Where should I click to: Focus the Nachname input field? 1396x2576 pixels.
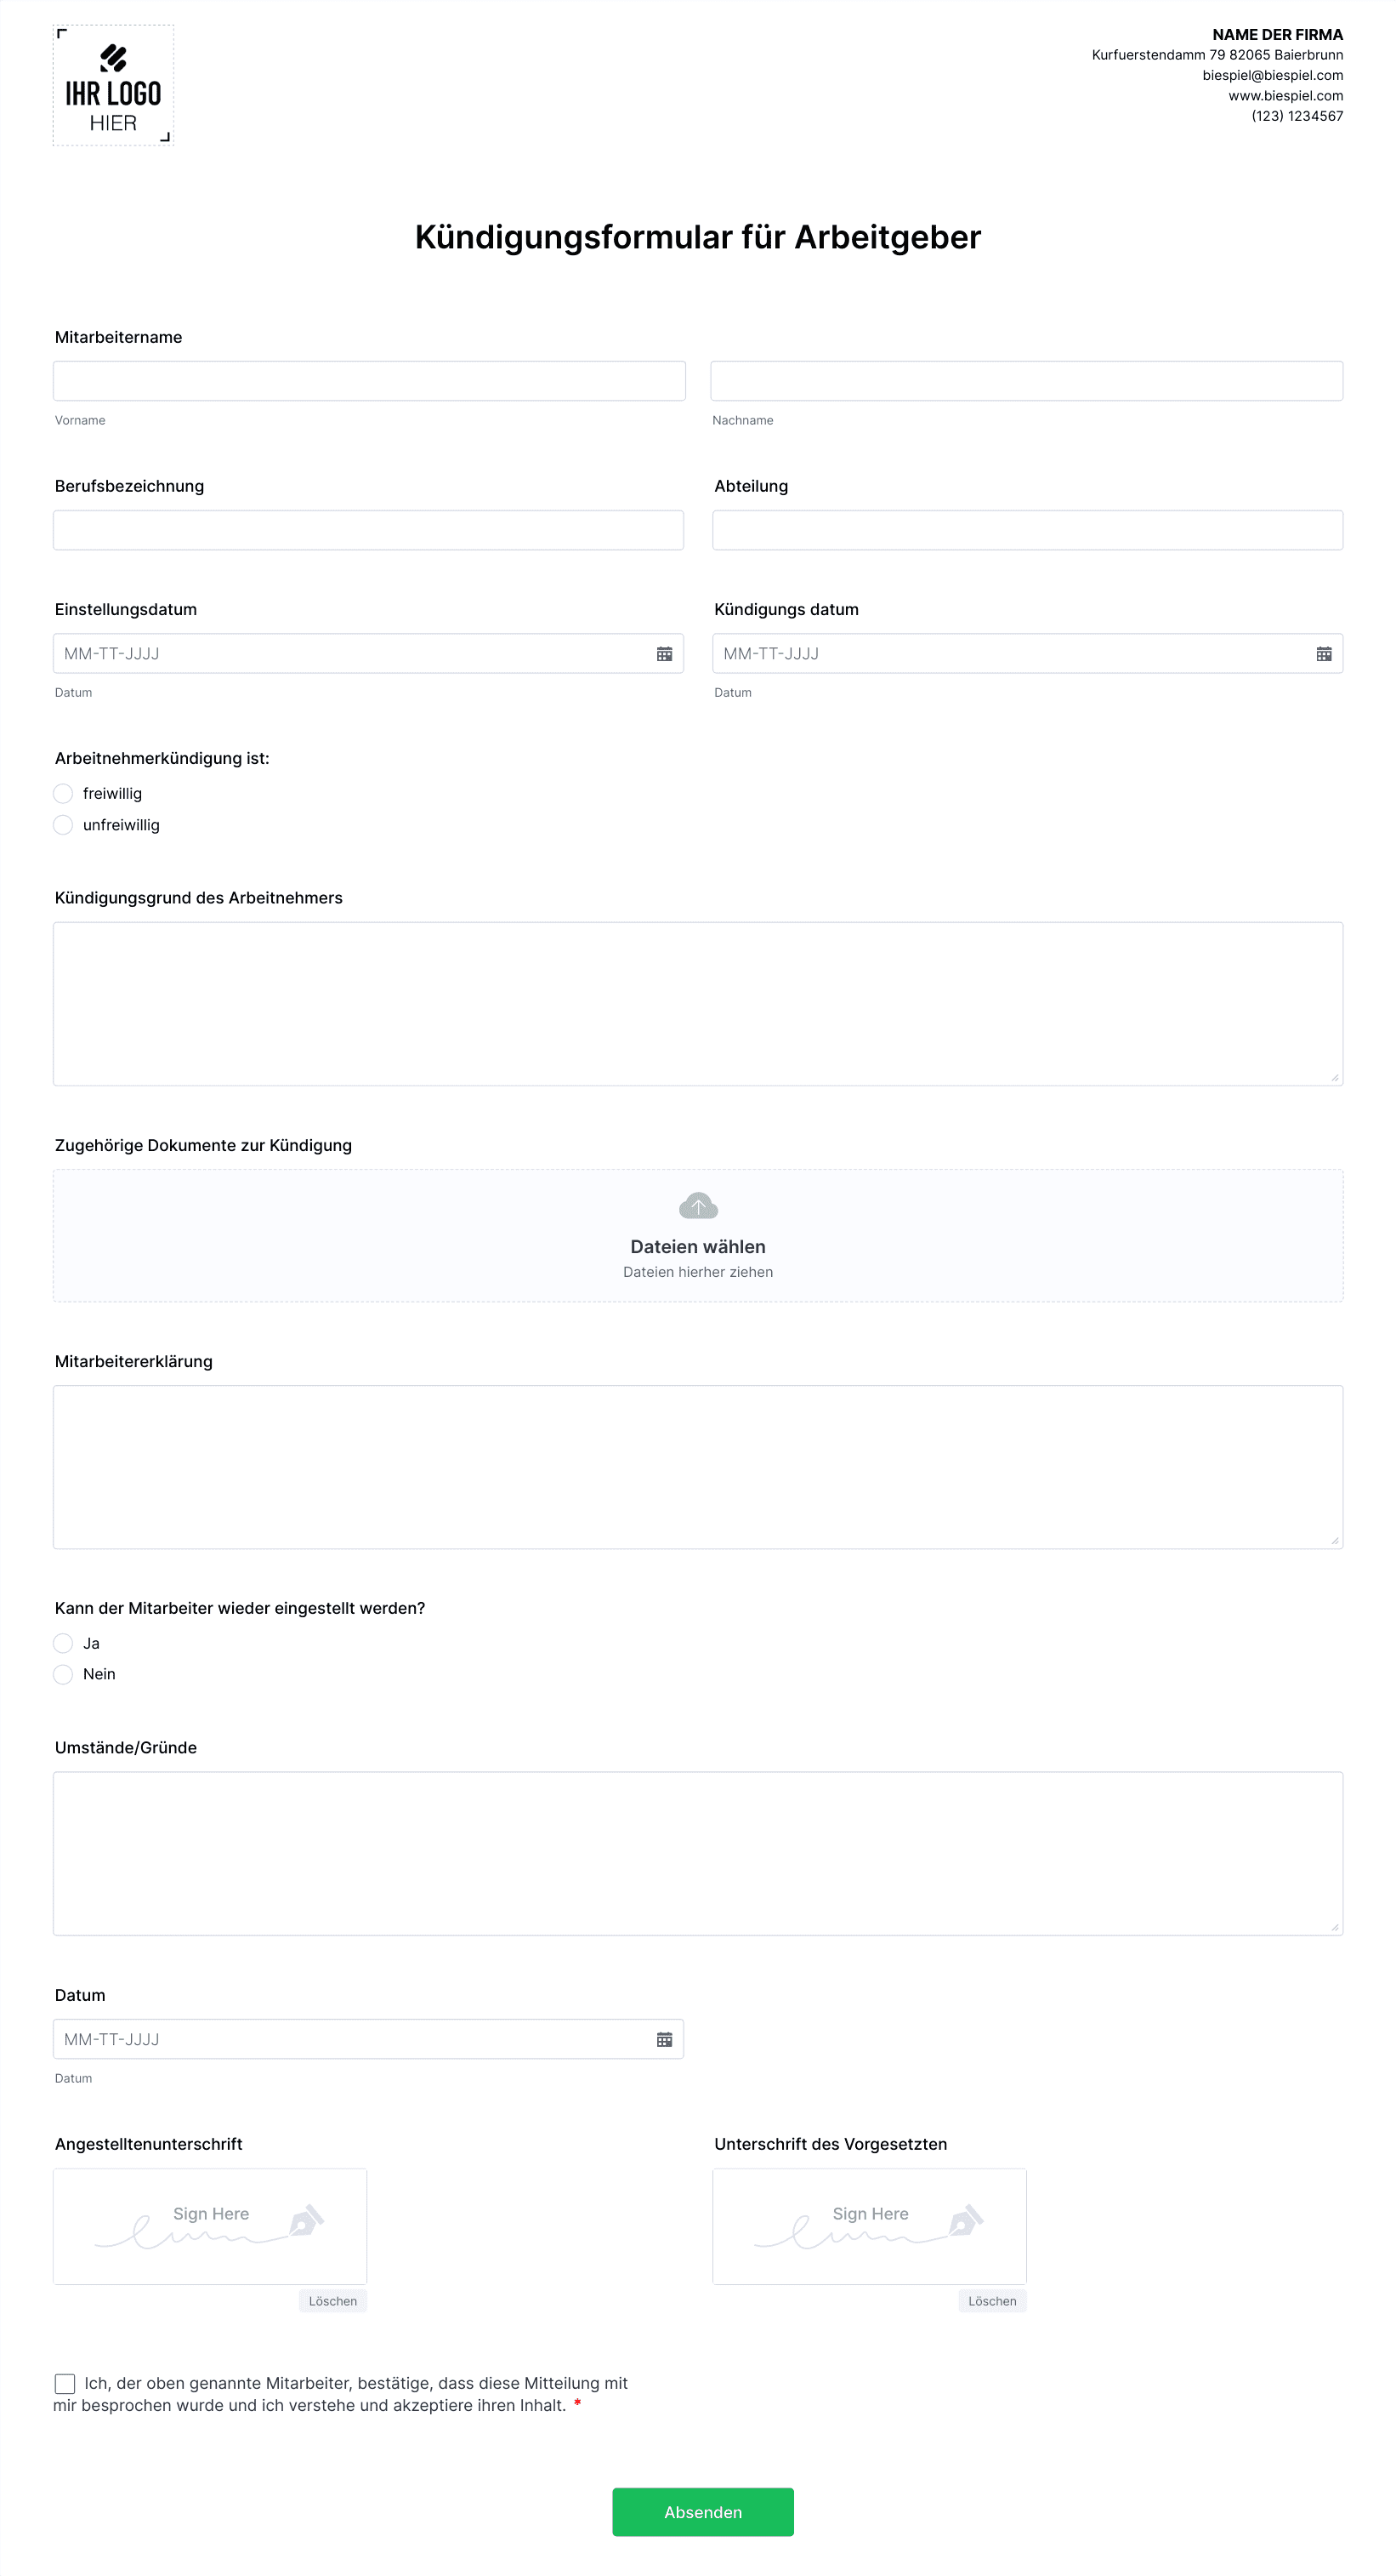tap(1026, 381)
